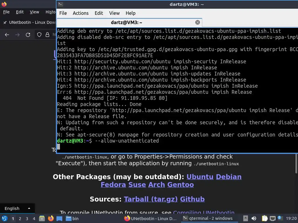This screenshot has height=223, width=298.
Task: Click the show desktop icon in the taskbar
Action: coord(59,219)
